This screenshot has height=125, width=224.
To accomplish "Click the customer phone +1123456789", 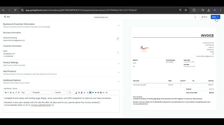I will pos(8,56).
